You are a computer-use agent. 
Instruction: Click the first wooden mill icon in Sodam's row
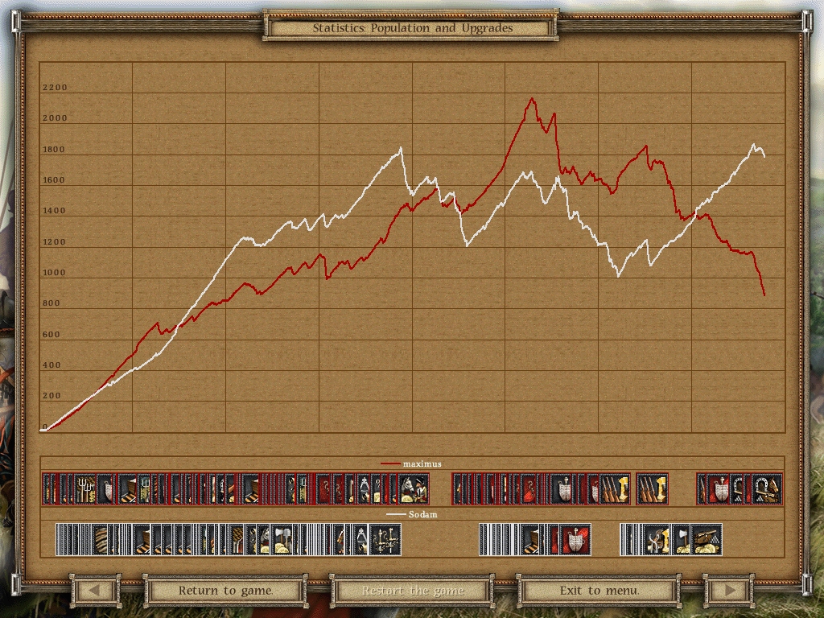142,540
